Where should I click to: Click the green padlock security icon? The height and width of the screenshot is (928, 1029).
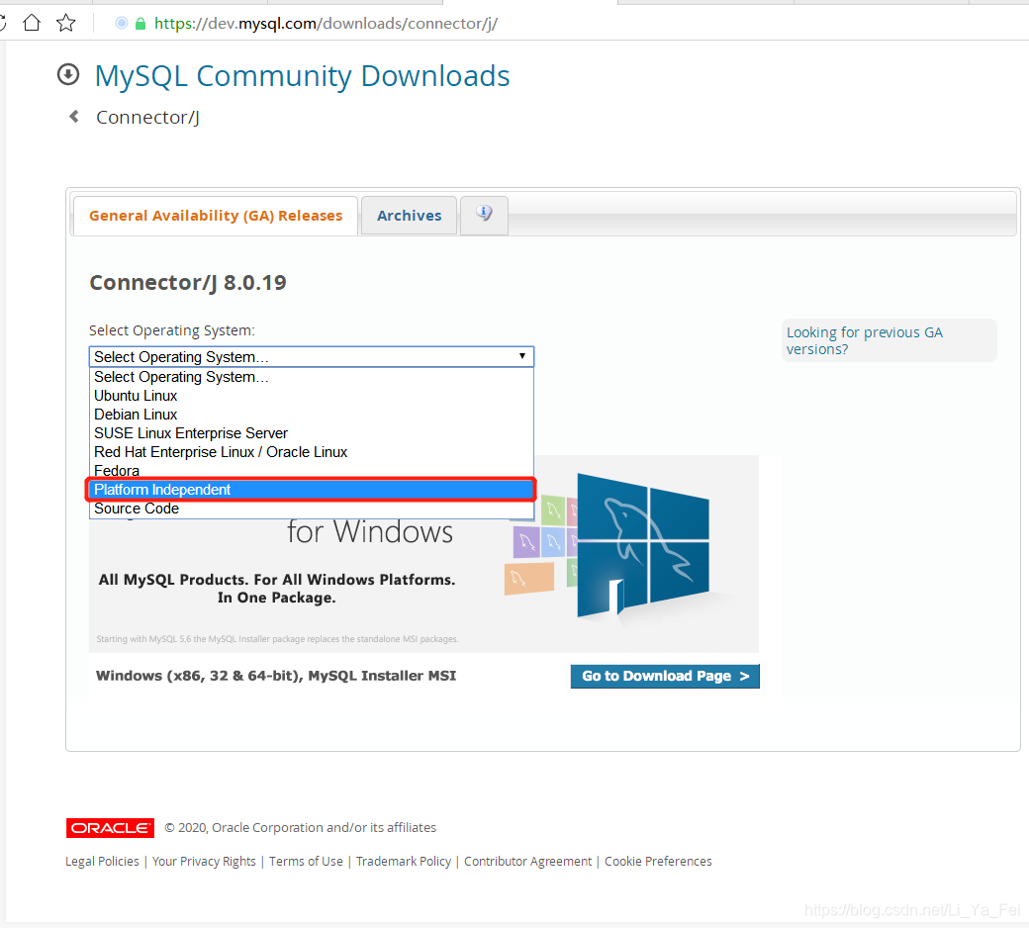click(140, 24)
